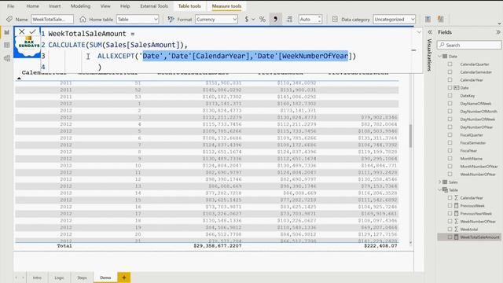The width and height of the screenshot is (503, 283).
Task: Click the previous page arrow
Action: coord(17,277)
